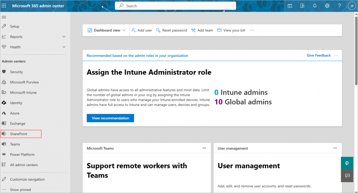The width and height of the screenshot is (358, 193).
Task: Collapse navigation with hamburger icon
Action: pos(4,17)
